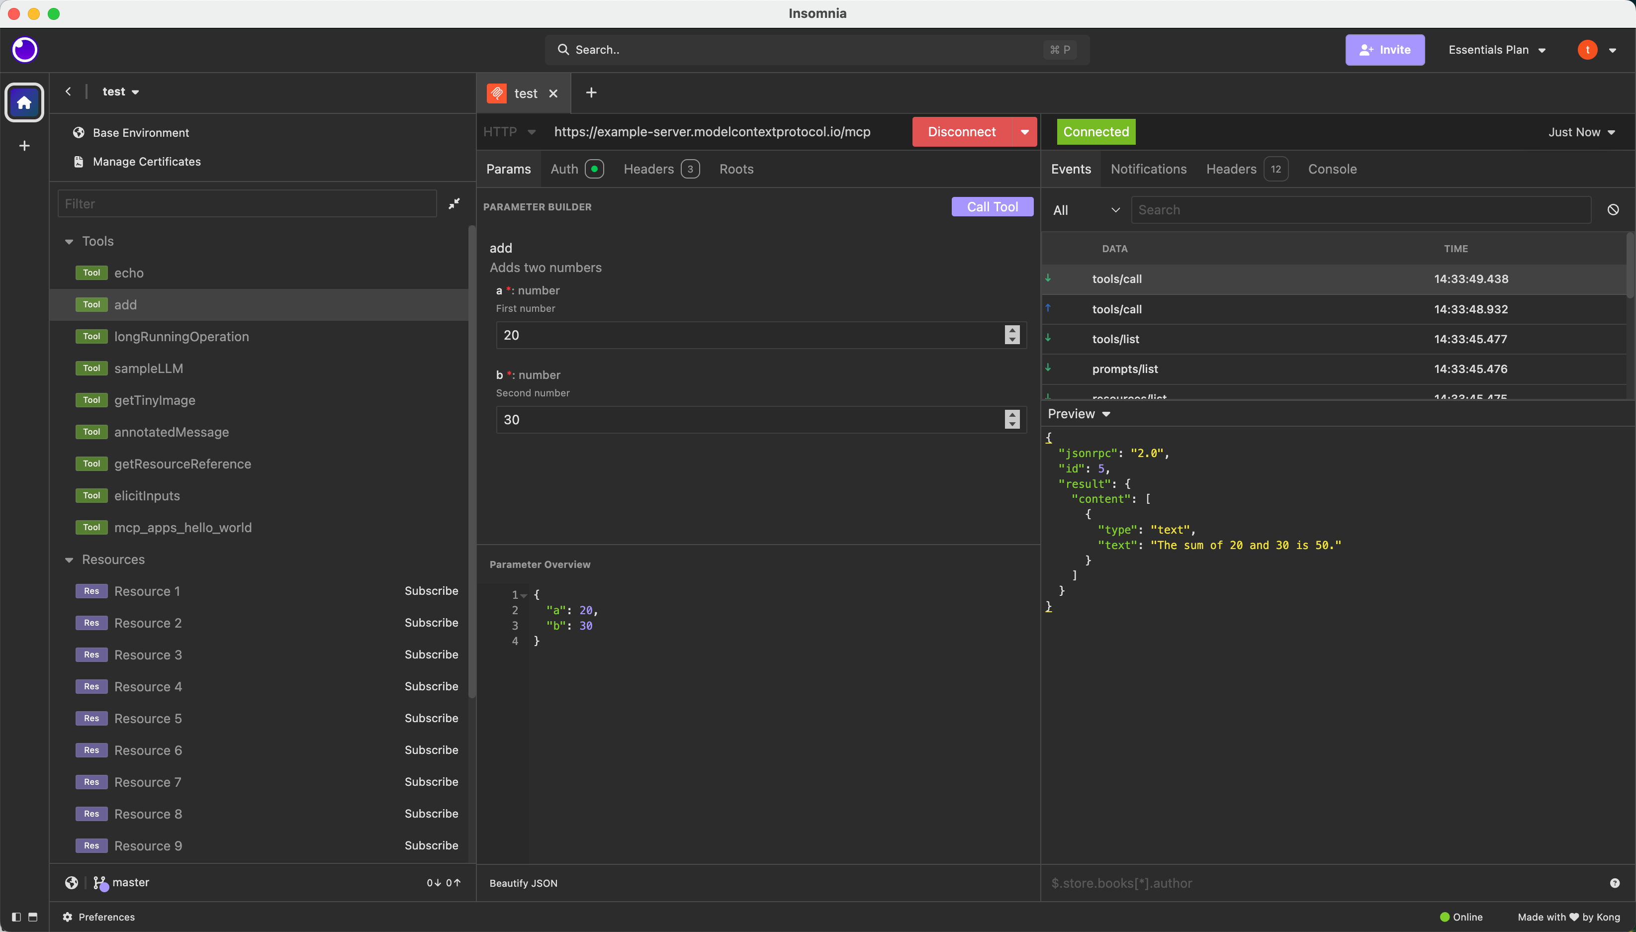Click the Insomnia logo icon
The height and width of the screenshot is (932, 1636).
(25, 50)
